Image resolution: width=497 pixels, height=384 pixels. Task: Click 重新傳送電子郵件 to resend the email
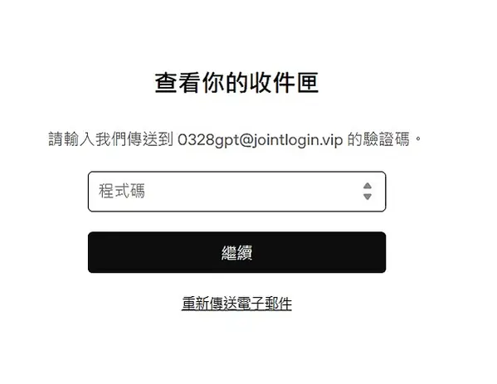[236, 304]
